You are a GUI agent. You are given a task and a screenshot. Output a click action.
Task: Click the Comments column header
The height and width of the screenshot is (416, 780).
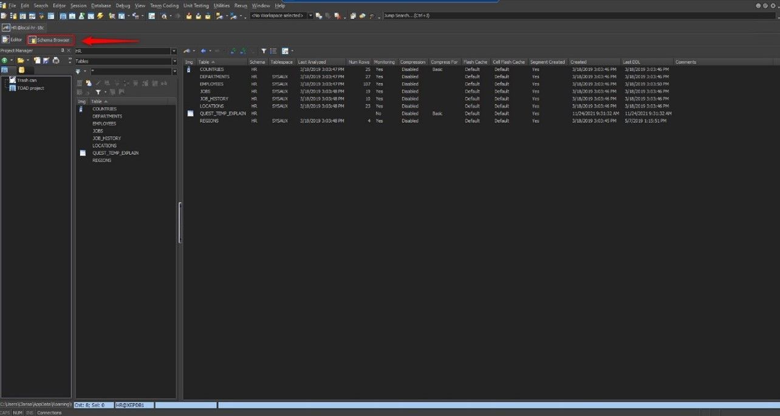(x=686, y=62)
